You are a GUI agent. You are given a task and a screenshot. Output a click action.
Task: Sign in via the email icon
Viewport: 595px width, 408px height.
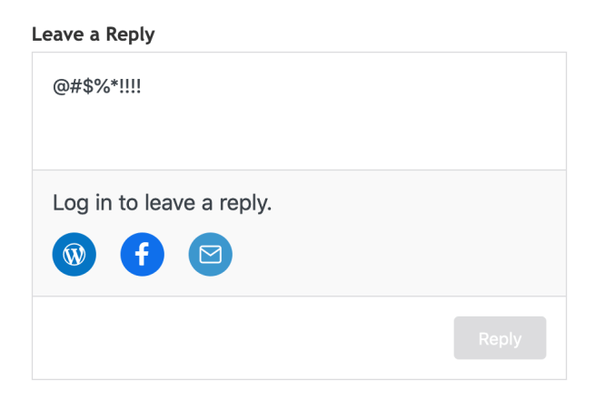[211, 255]
